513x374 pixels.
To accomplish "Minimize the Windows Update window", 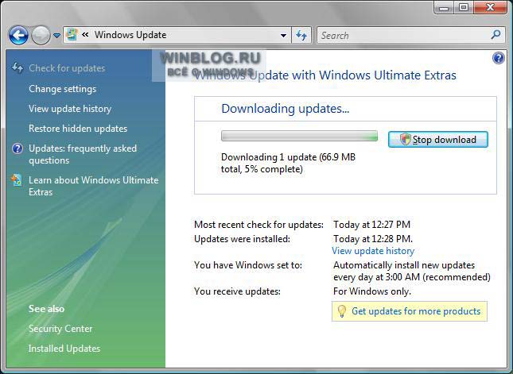I will click(x=444, y=7).
